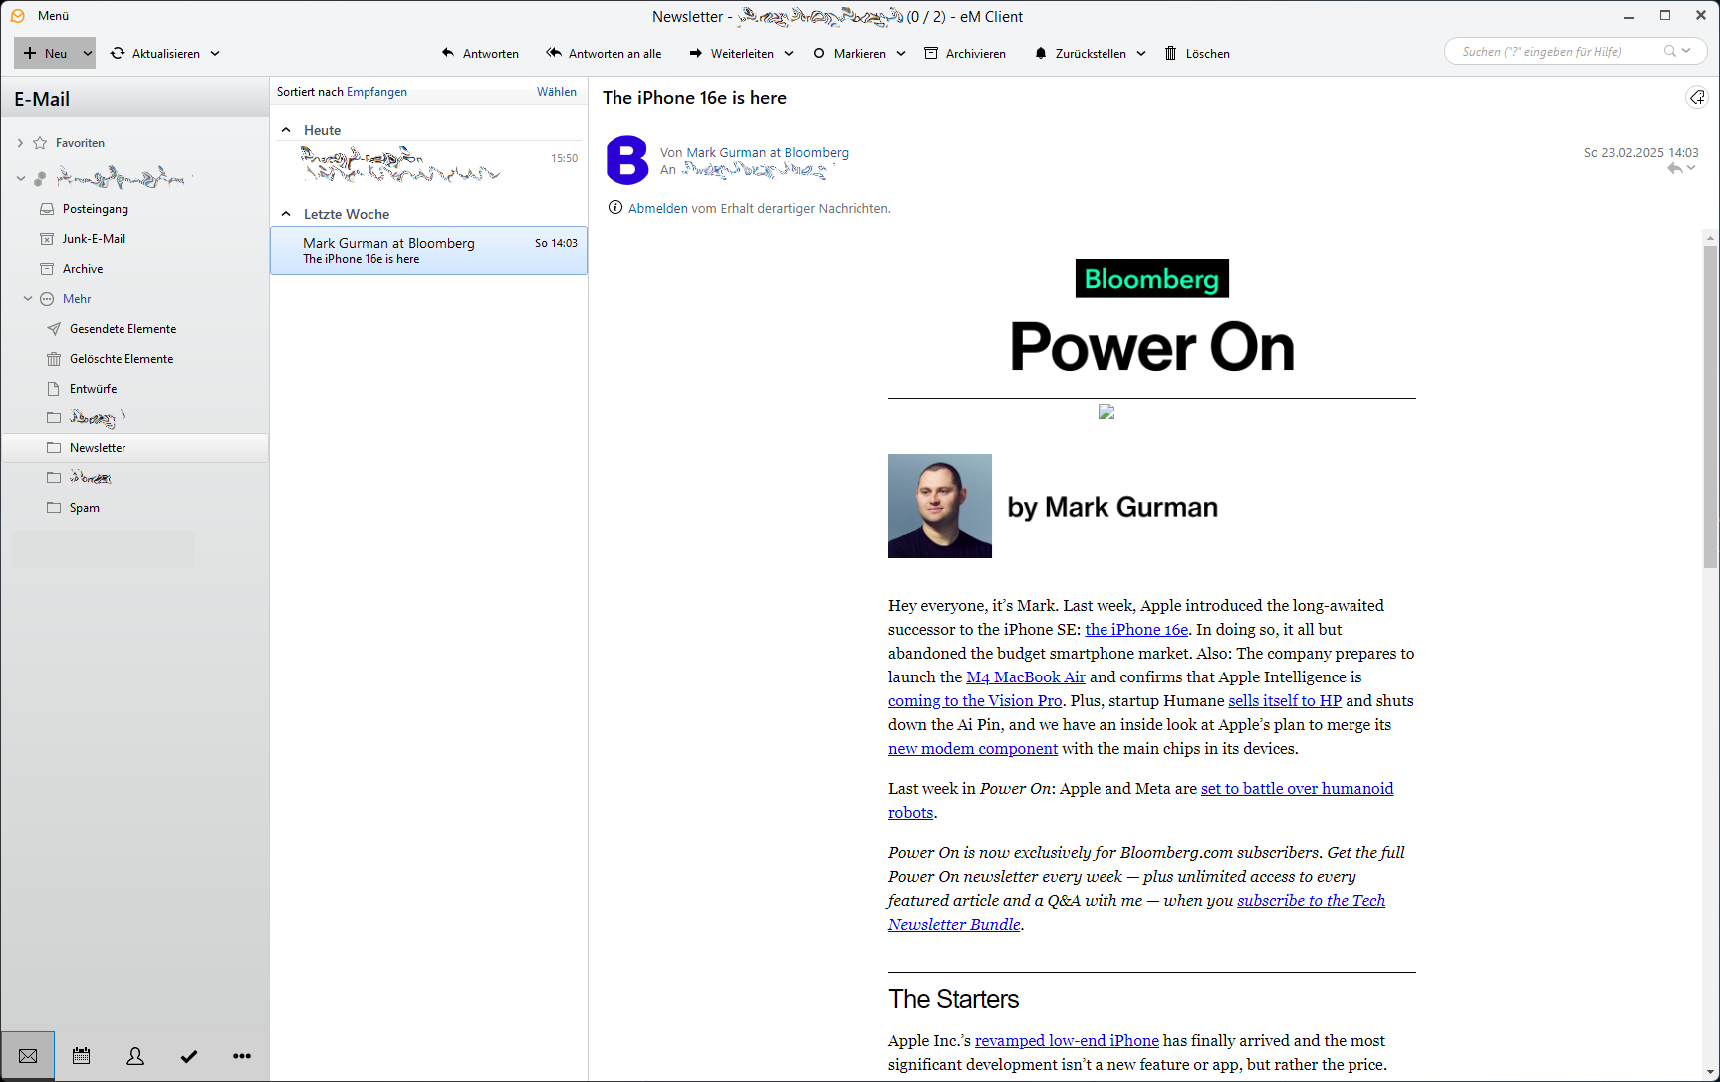Open the Markieren dropdown arrow
1720x1082 pixels.
click(901, 54)
